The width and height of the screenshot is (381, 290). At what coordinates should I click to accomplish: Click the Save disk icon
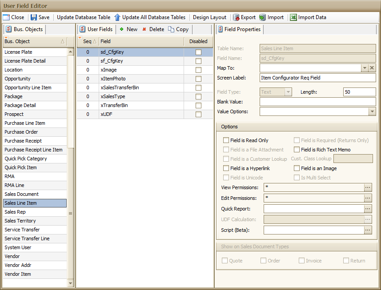(x=34, y=17)
